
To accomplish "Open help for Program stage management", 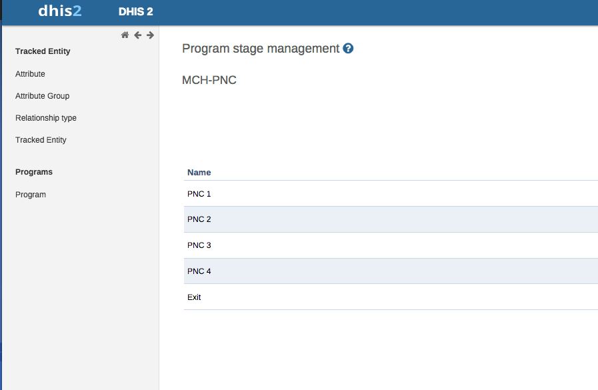I will point(348,49).
